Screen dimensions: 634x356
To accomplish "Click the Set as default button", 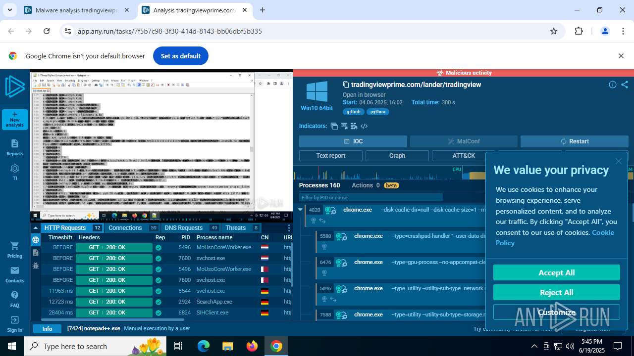I will (x=181, y=56).
